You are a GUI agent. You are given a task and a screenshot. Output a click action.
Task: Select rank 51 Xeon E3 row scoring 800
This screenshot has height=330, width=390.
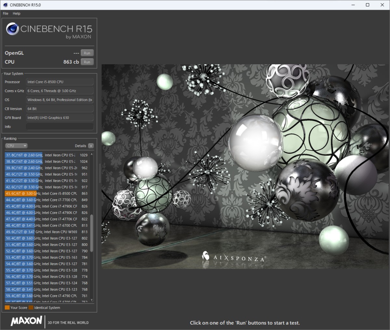pos(47,245)
